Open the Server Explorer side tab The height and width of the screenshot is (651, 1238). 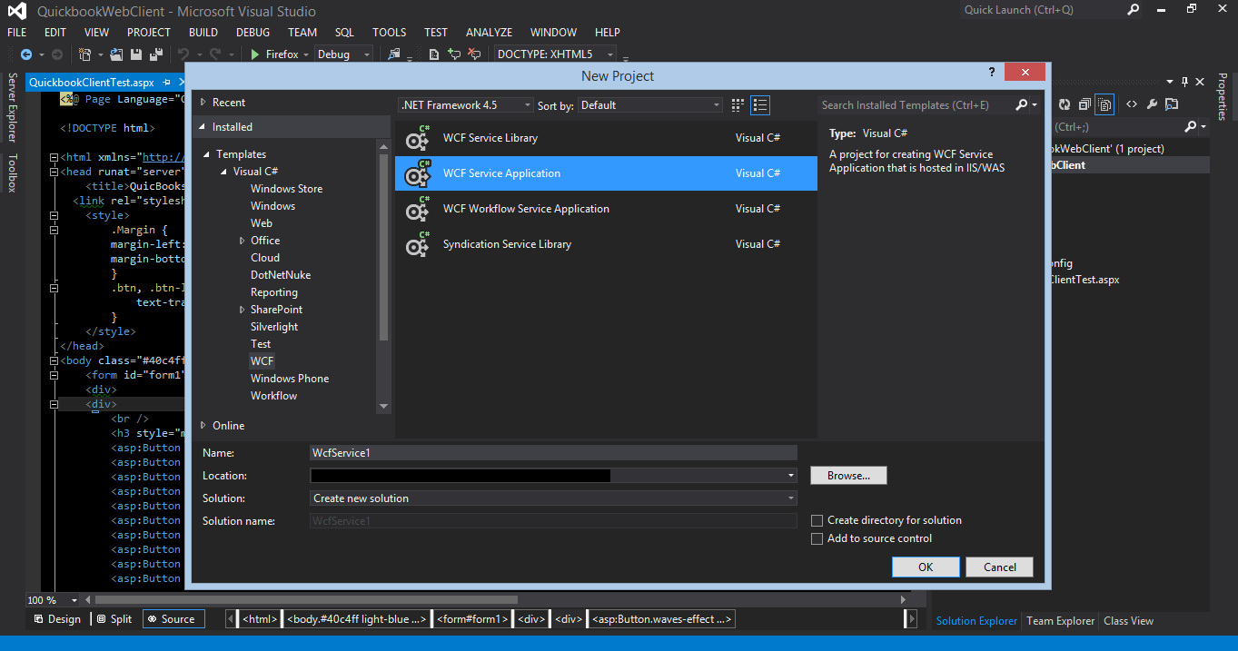tap(12, 108)
